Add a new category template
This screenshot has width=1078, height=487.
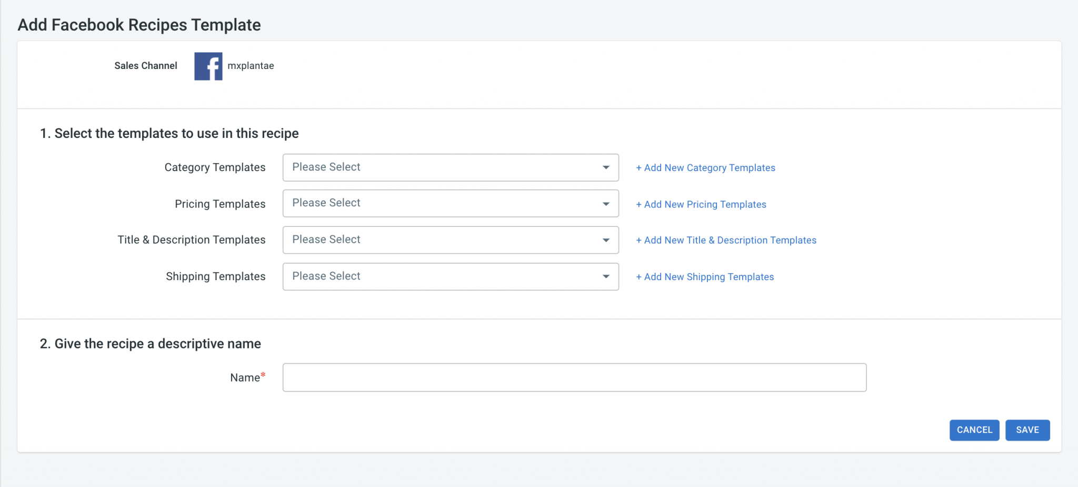(705, 168)
